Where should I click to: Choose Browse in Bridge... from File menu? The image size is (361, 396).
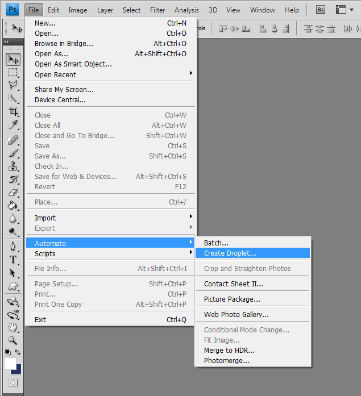click(111, 44)
